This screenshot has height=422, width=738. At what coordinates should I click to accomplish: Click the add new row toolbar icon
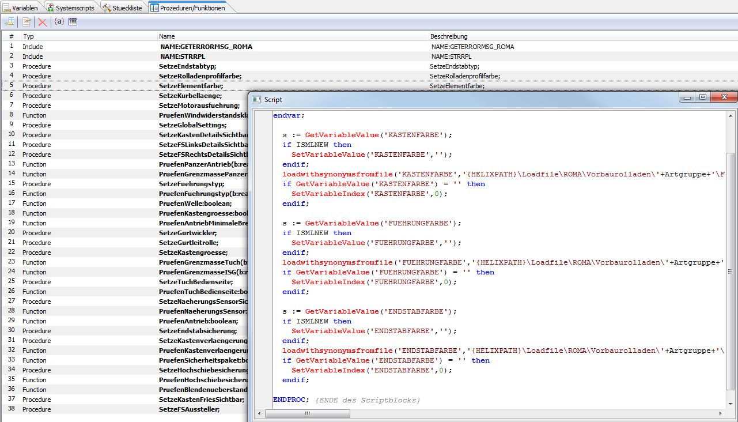tap(9, 22)
